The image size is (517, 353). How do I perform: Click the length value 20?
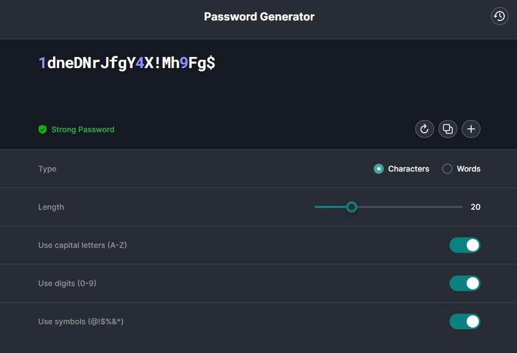tap(476, 207)
